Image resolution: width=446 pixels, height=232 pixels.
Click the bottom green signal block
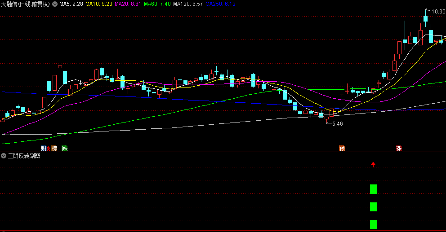pos(373,224)
